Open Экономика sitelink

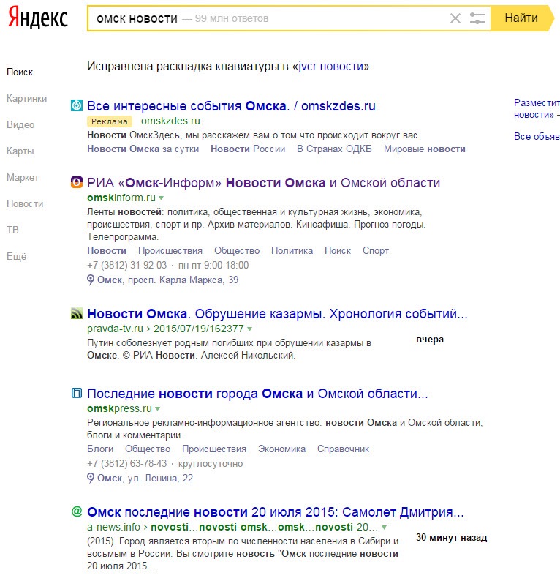click(281, 449)
